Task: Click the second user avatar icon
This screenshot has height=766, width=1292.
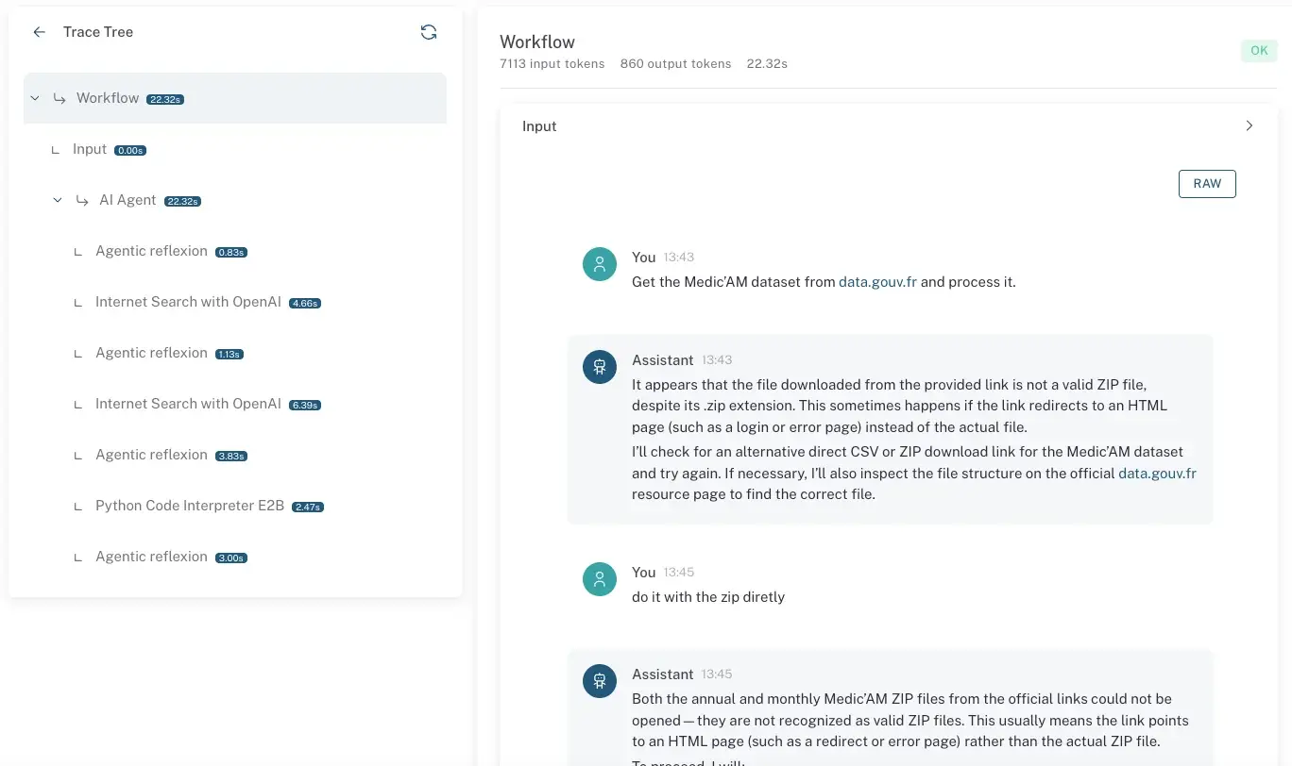Action: click(600, 580)
